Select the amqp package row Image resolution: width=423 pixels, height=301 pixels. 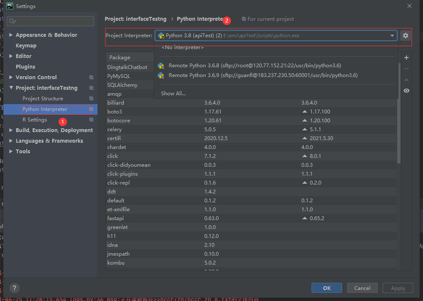(x=130, y=94)
